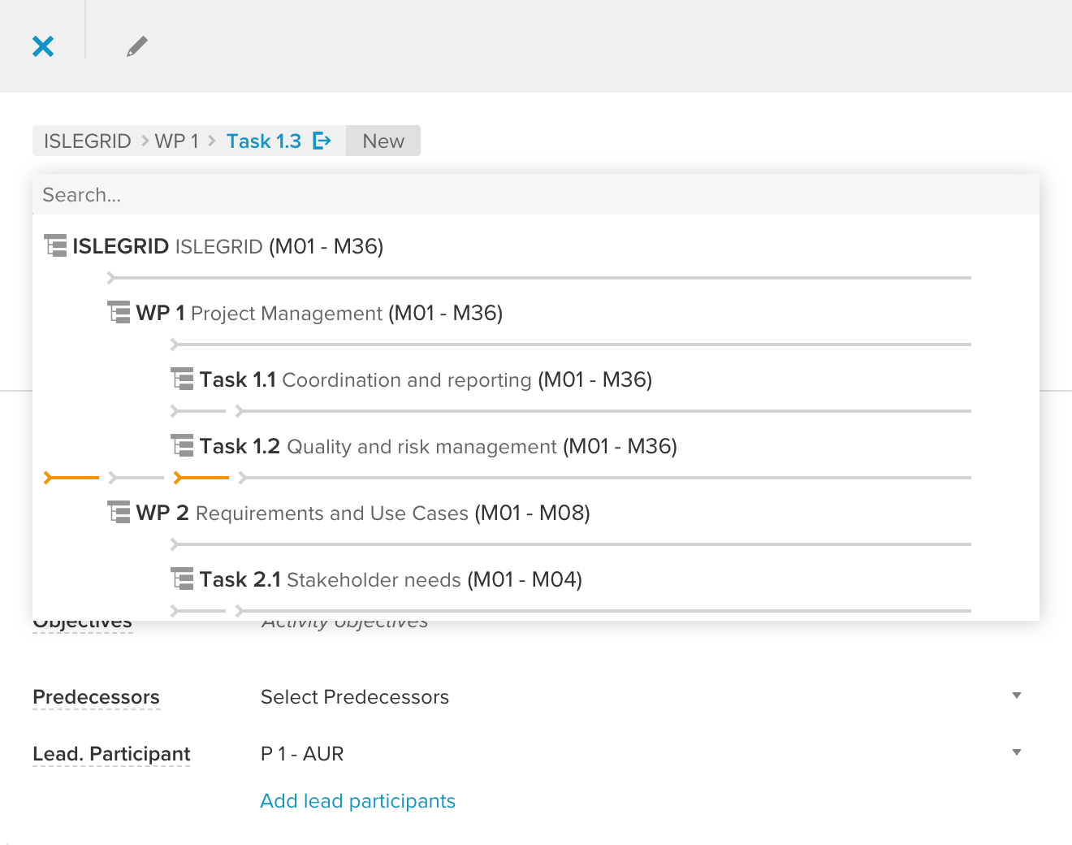Click the hierarchy icon beside Task 1.2
1072x845 pixels.
[182, 445]
